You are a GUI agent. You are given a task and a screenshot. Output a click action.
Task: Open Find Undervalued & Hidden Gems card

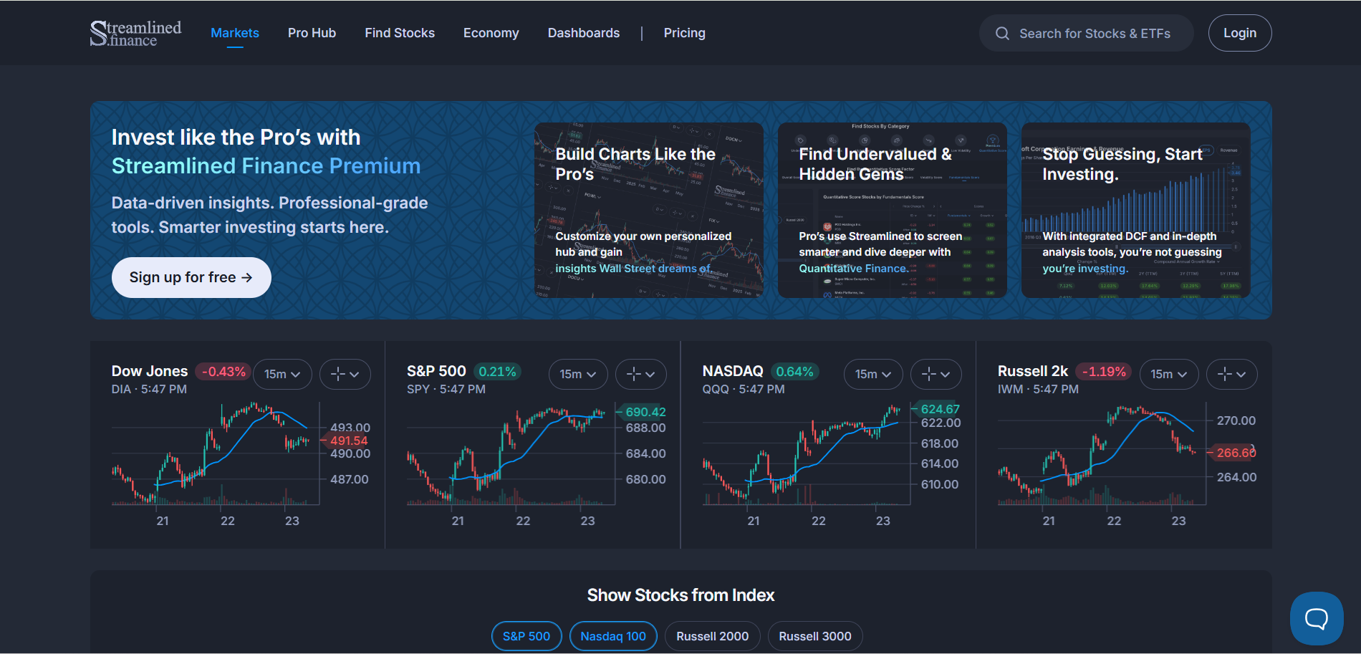coord(892,210)
